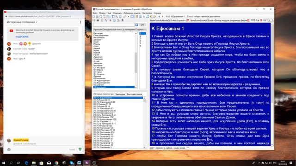Screen dimensions: 296x166
Task: Select Иезекииль in the book list
Action: click(99, 37)
